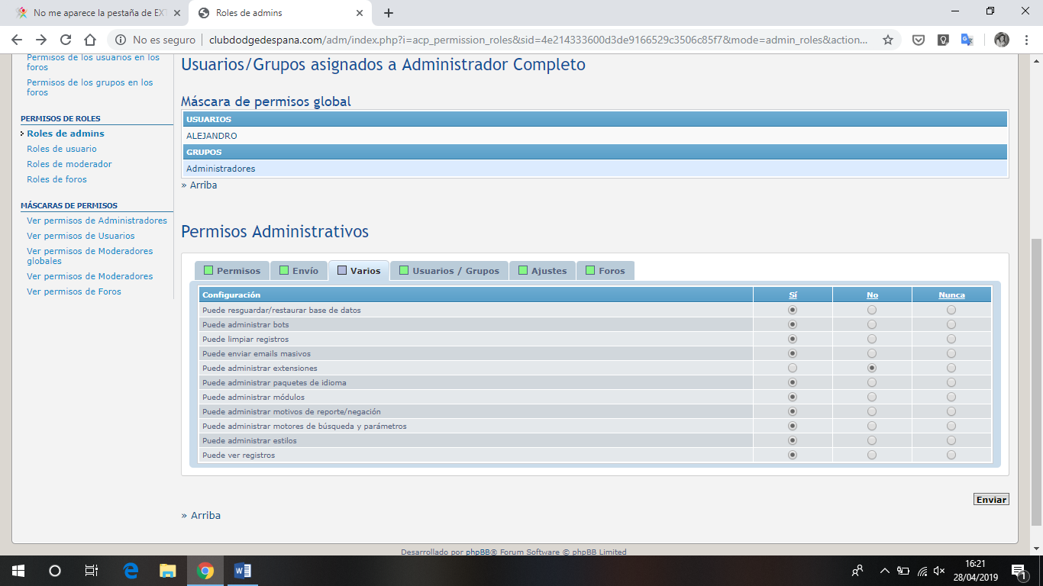Set 'Puede ver registros' to Nunca
1043x586 pixels.
951,455
